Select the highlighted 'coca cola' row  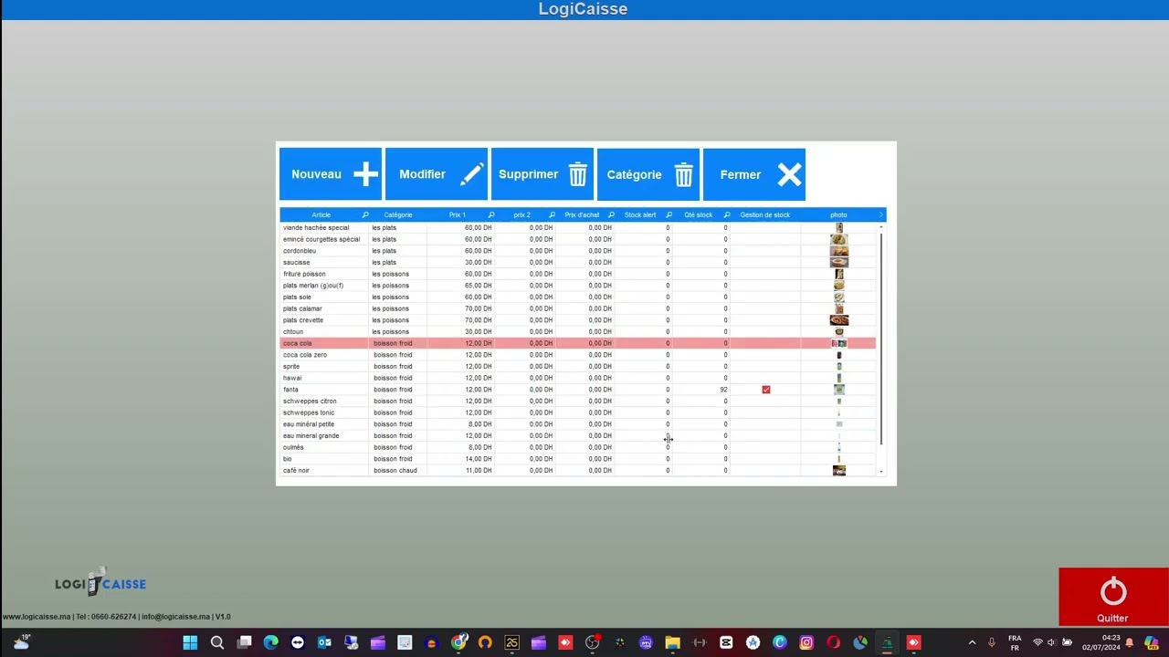click(577, 343)
